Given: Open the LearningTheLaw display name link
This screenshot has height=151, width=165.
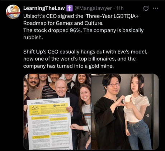Looking at the screenshot, I should pyautogui.click(x=44, y=8).
